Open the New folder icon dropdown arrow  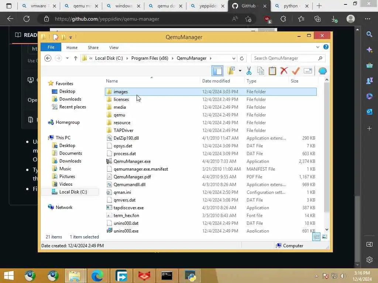tap(240, 71)
